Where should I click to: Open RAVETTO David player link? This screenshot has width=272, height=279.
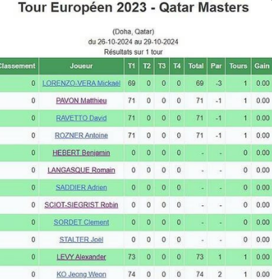[81, 118]
